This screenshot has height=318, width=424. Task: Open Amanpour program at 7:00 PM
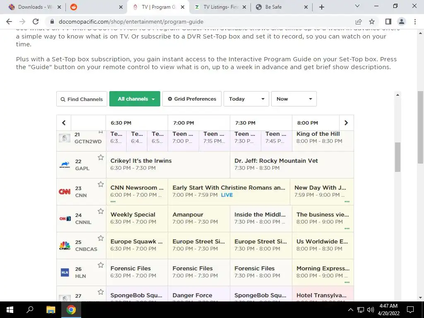(199, 219)
